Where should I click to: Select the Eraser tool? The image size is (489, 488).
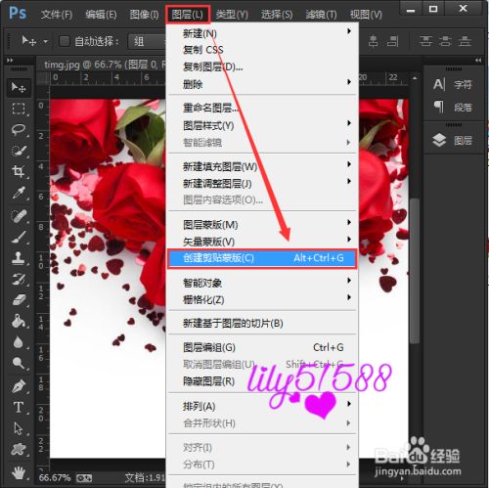(x=19, y=300)
